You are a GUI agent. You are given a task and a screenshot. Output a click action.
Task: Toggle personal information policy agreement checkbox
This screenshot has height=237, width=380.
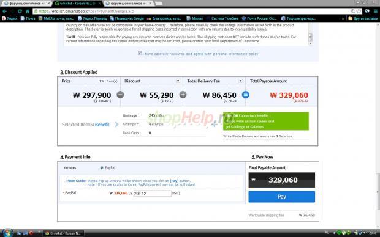pyautogui.click(x=140, y=53)
